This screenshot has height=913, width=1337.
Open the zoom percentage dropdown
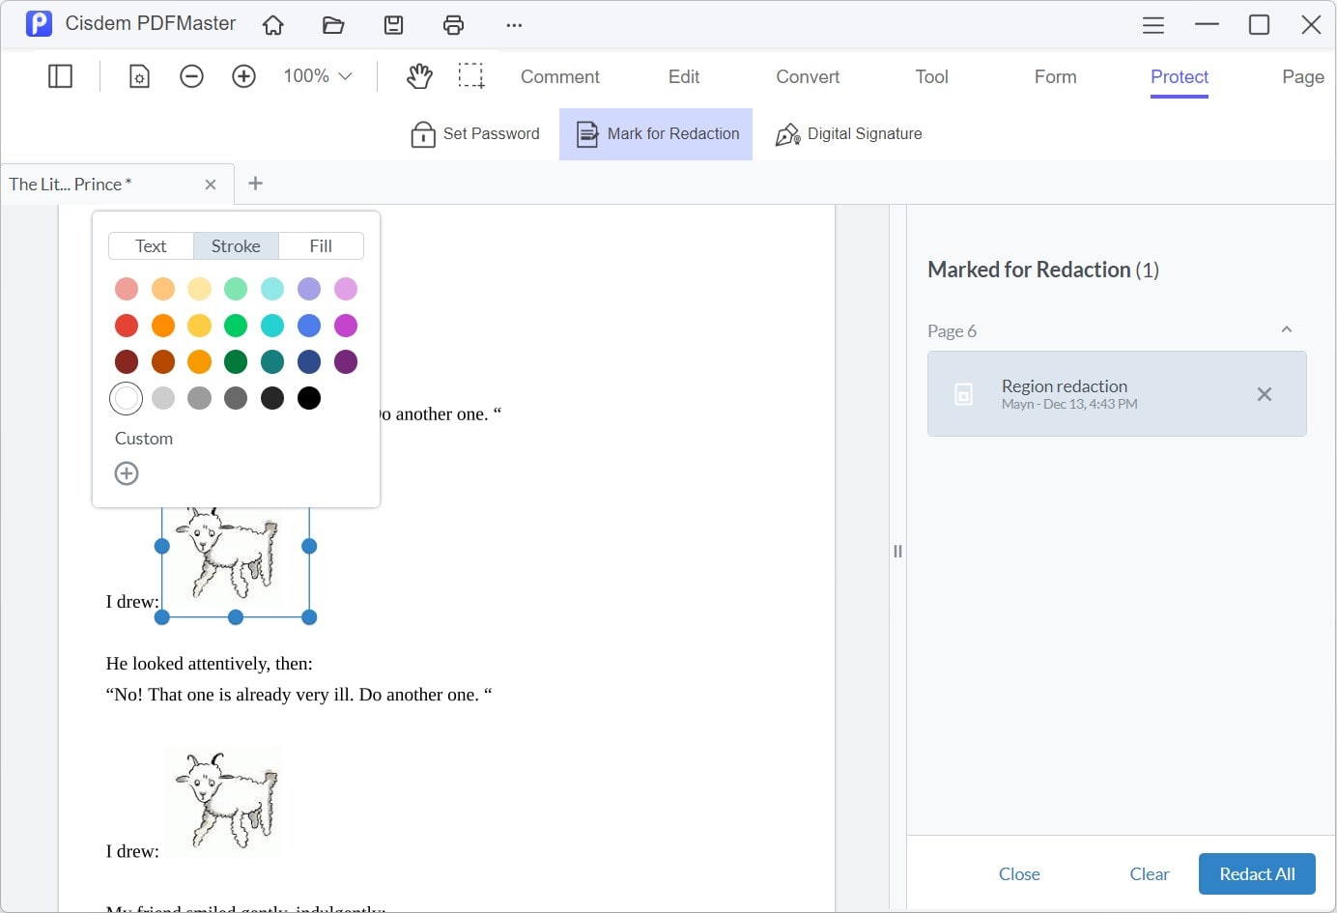[x=317, y=75]
